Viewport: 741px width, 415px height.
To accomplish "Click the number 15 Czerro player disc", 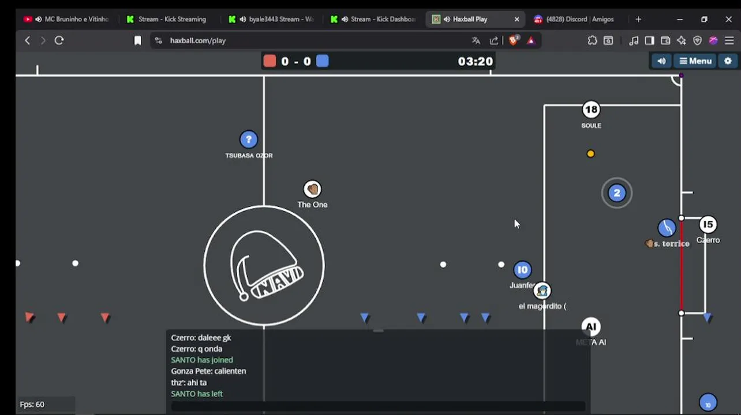I will click(x=708, y=224).
